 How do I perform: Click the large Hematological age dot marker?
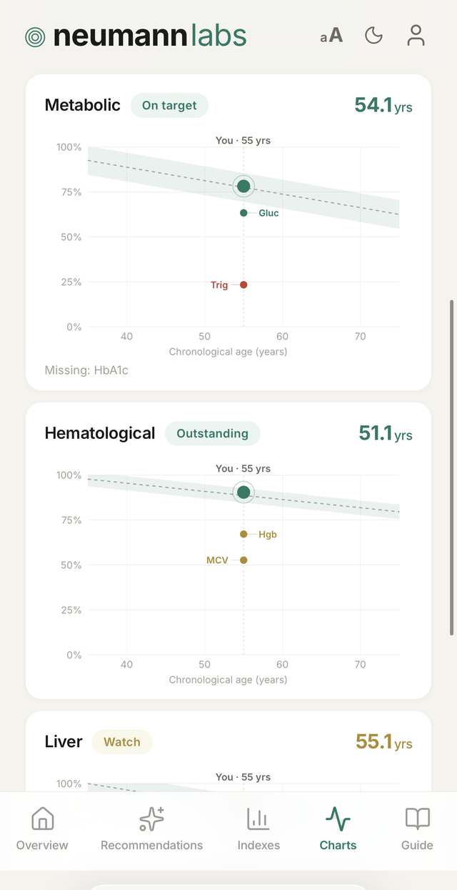click(243, 492)
